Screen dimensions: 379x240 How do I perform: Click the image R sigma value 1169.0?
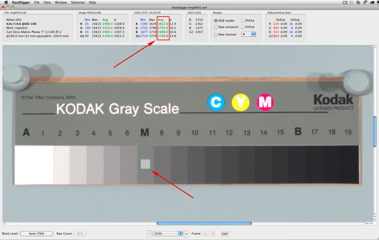coord(119,24)
